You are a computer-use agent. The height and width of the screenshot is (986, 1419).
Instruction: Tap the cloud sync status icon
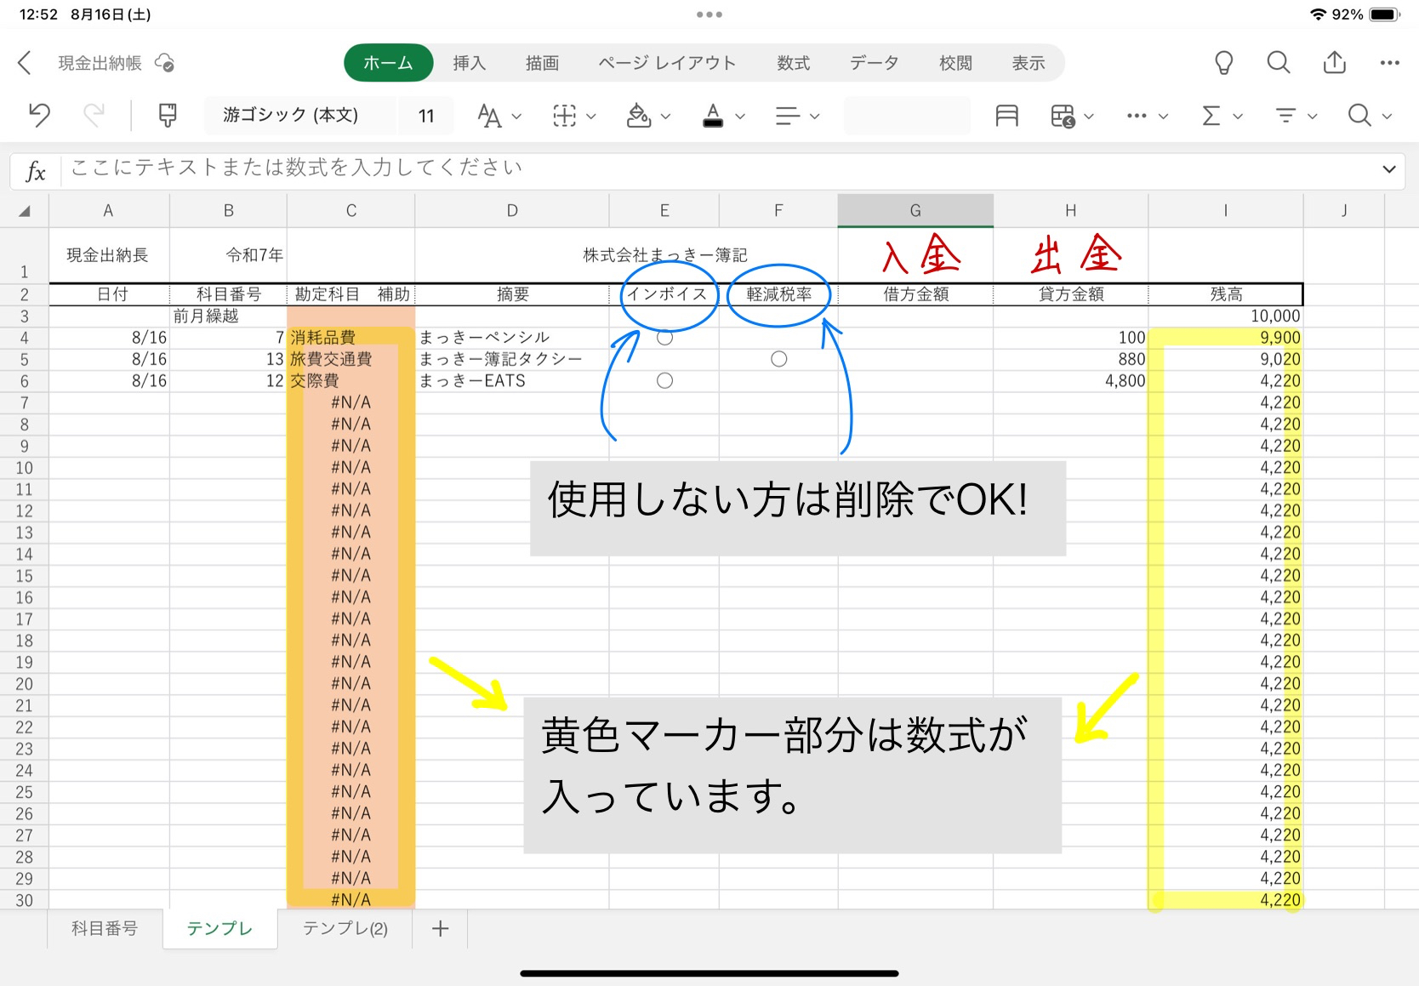[164, 63]
